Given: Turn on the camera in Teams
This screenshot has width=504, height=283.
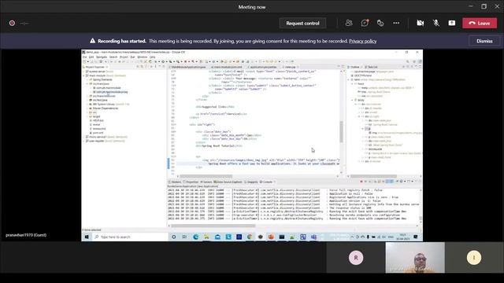Looking at the screenshot, I should [x=420, y=23].
